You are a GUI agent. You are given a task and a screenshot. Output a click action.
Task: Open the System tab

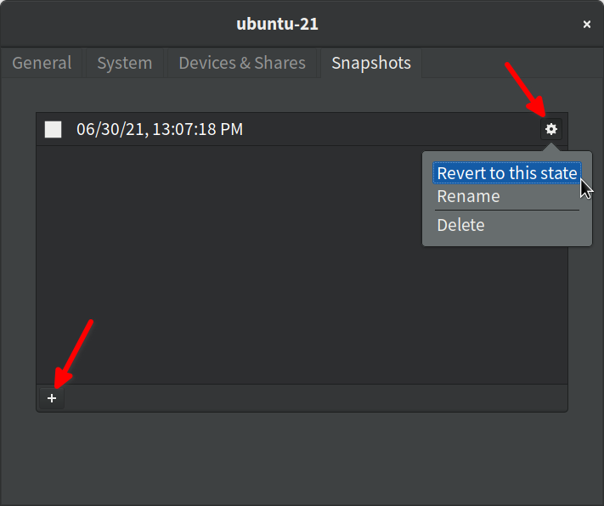tap(124, 63)
